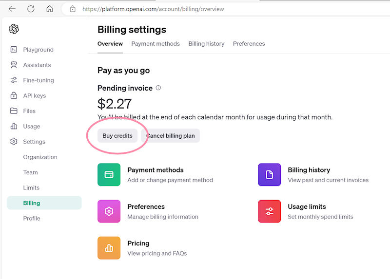
Task: Click the API keys lock icon
Action: tap(14, 96)
